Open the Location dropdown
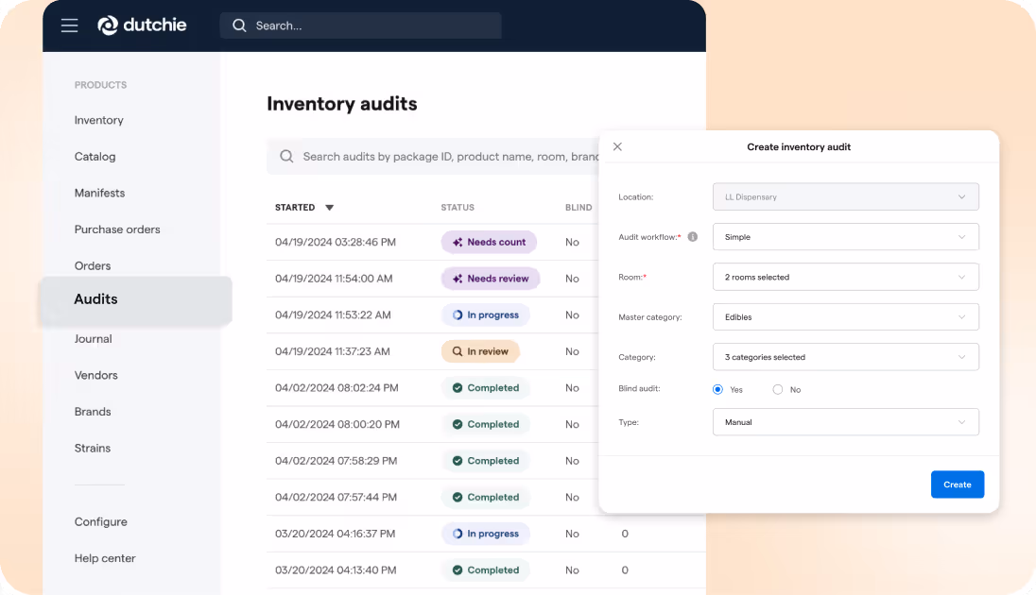1036x595 pixels. pyautogui.click(x=846, y=196)
